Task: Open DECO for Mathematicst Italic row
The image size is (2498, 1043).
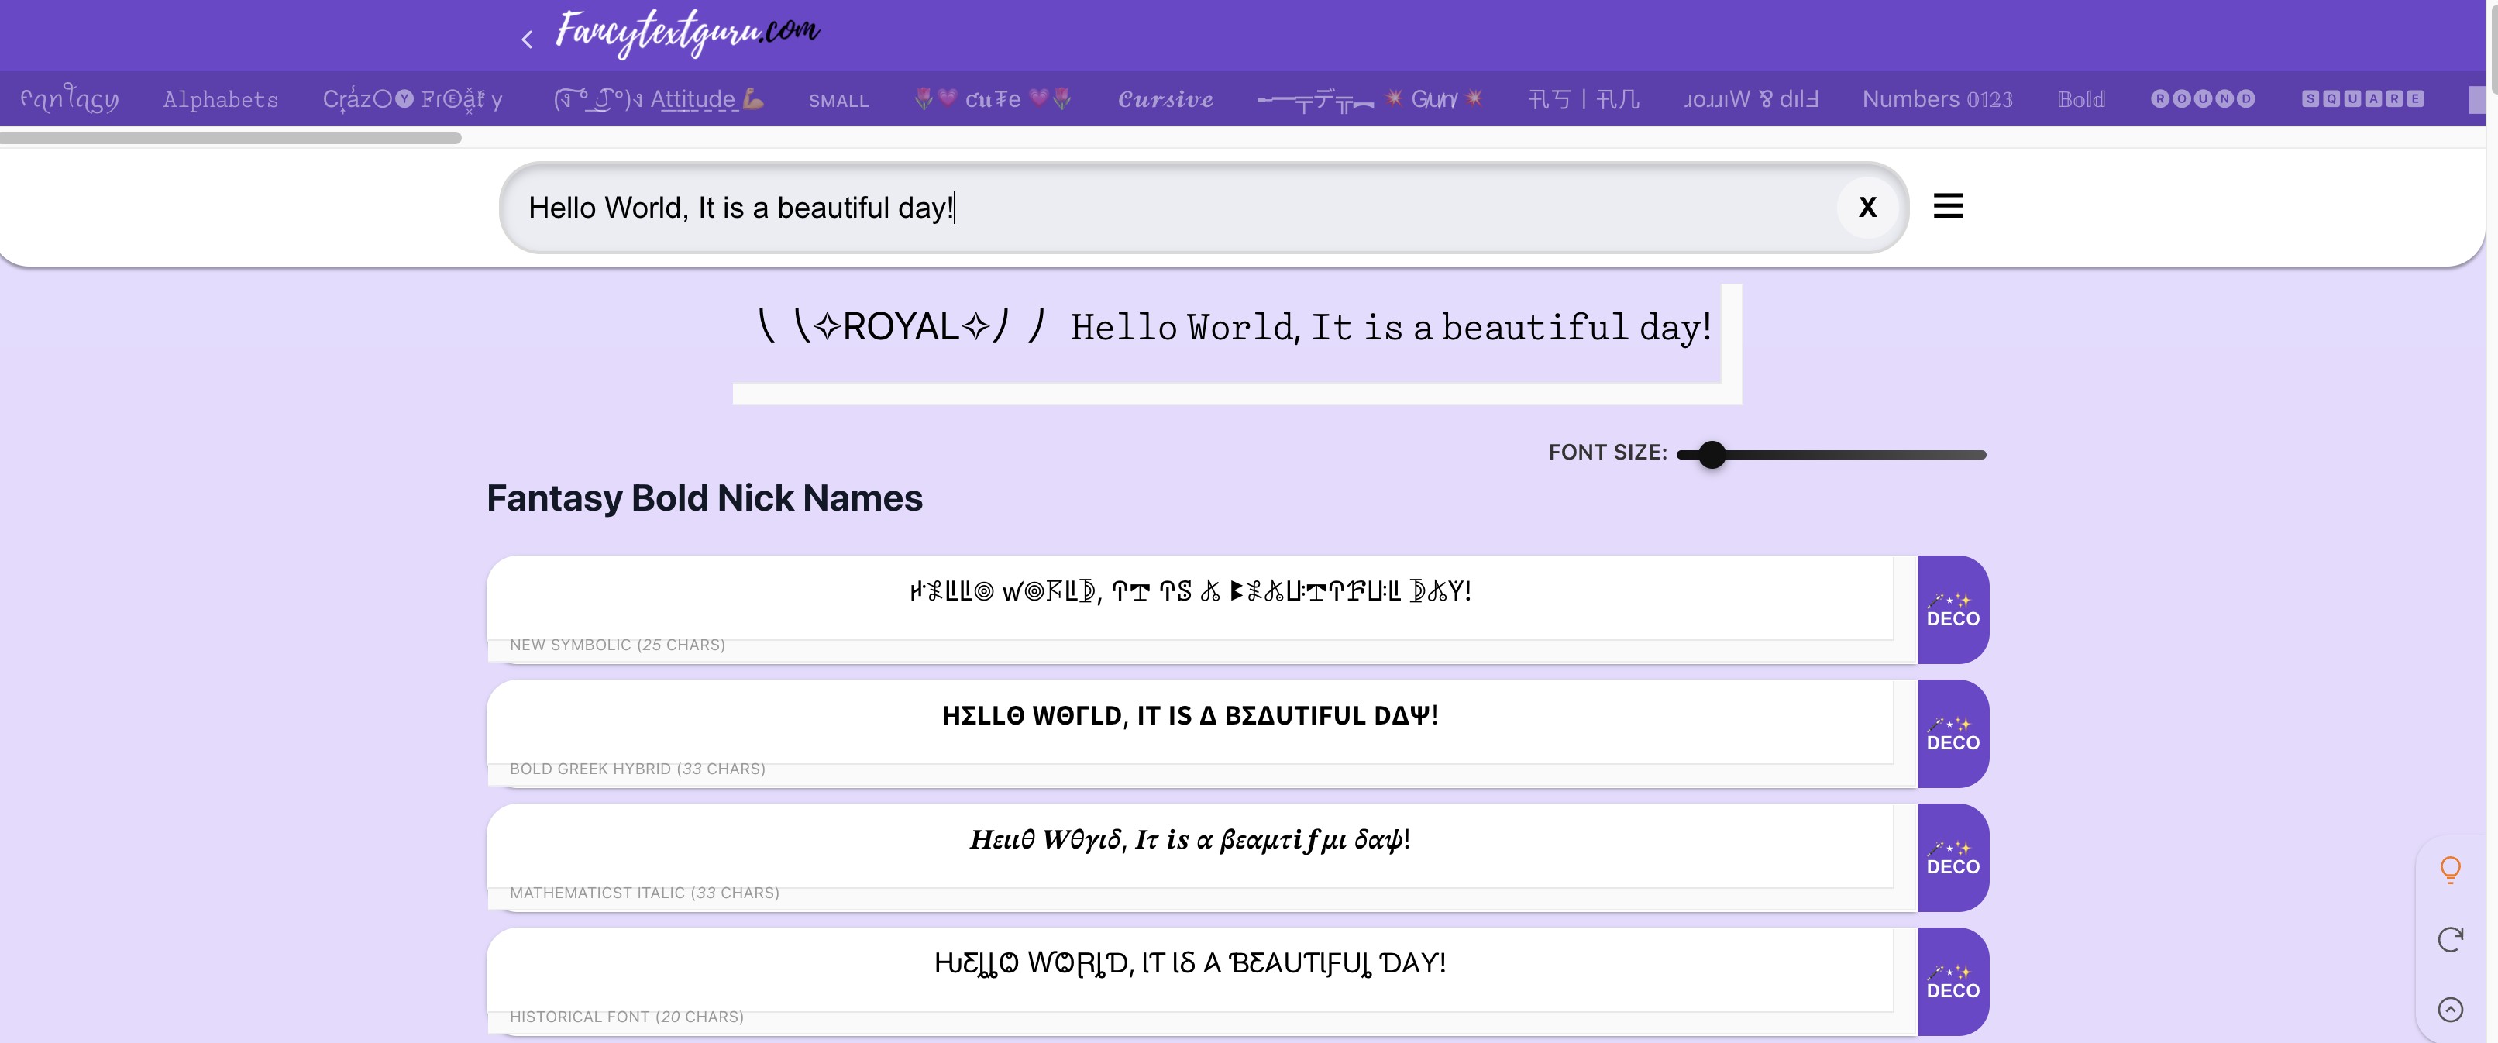Action: pos(1953,858)
